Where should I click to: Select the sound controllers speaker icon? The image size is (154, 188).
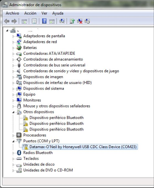(x=18, y=71)
